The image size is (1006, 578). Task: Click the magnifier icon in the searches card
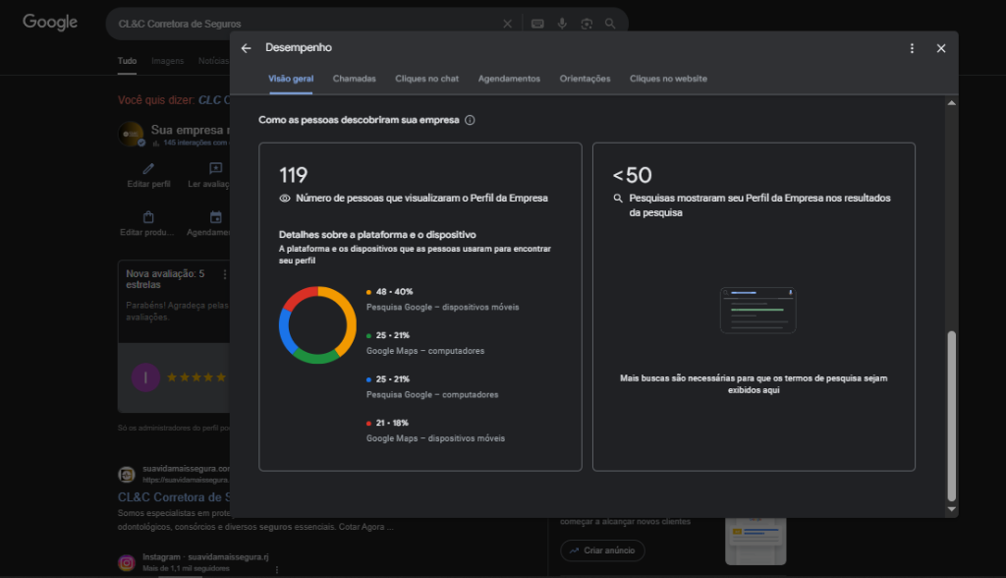pos(618,199)
